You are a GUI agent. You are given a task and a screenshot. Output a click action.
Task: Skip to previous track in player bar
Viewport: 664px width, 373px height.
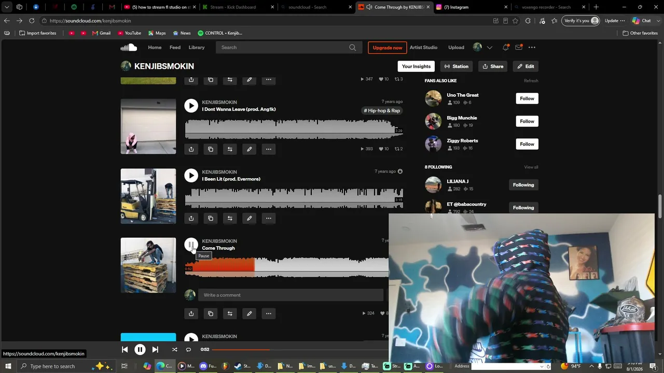(125, 350)
